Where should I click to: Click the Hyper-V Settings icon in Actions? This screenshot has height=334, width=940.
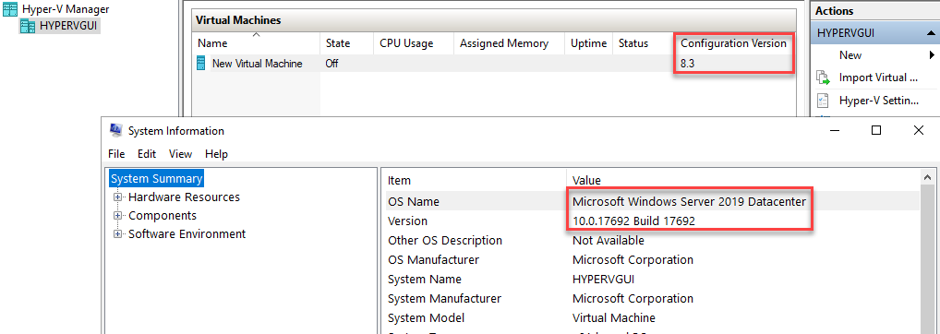coord(823,101)
